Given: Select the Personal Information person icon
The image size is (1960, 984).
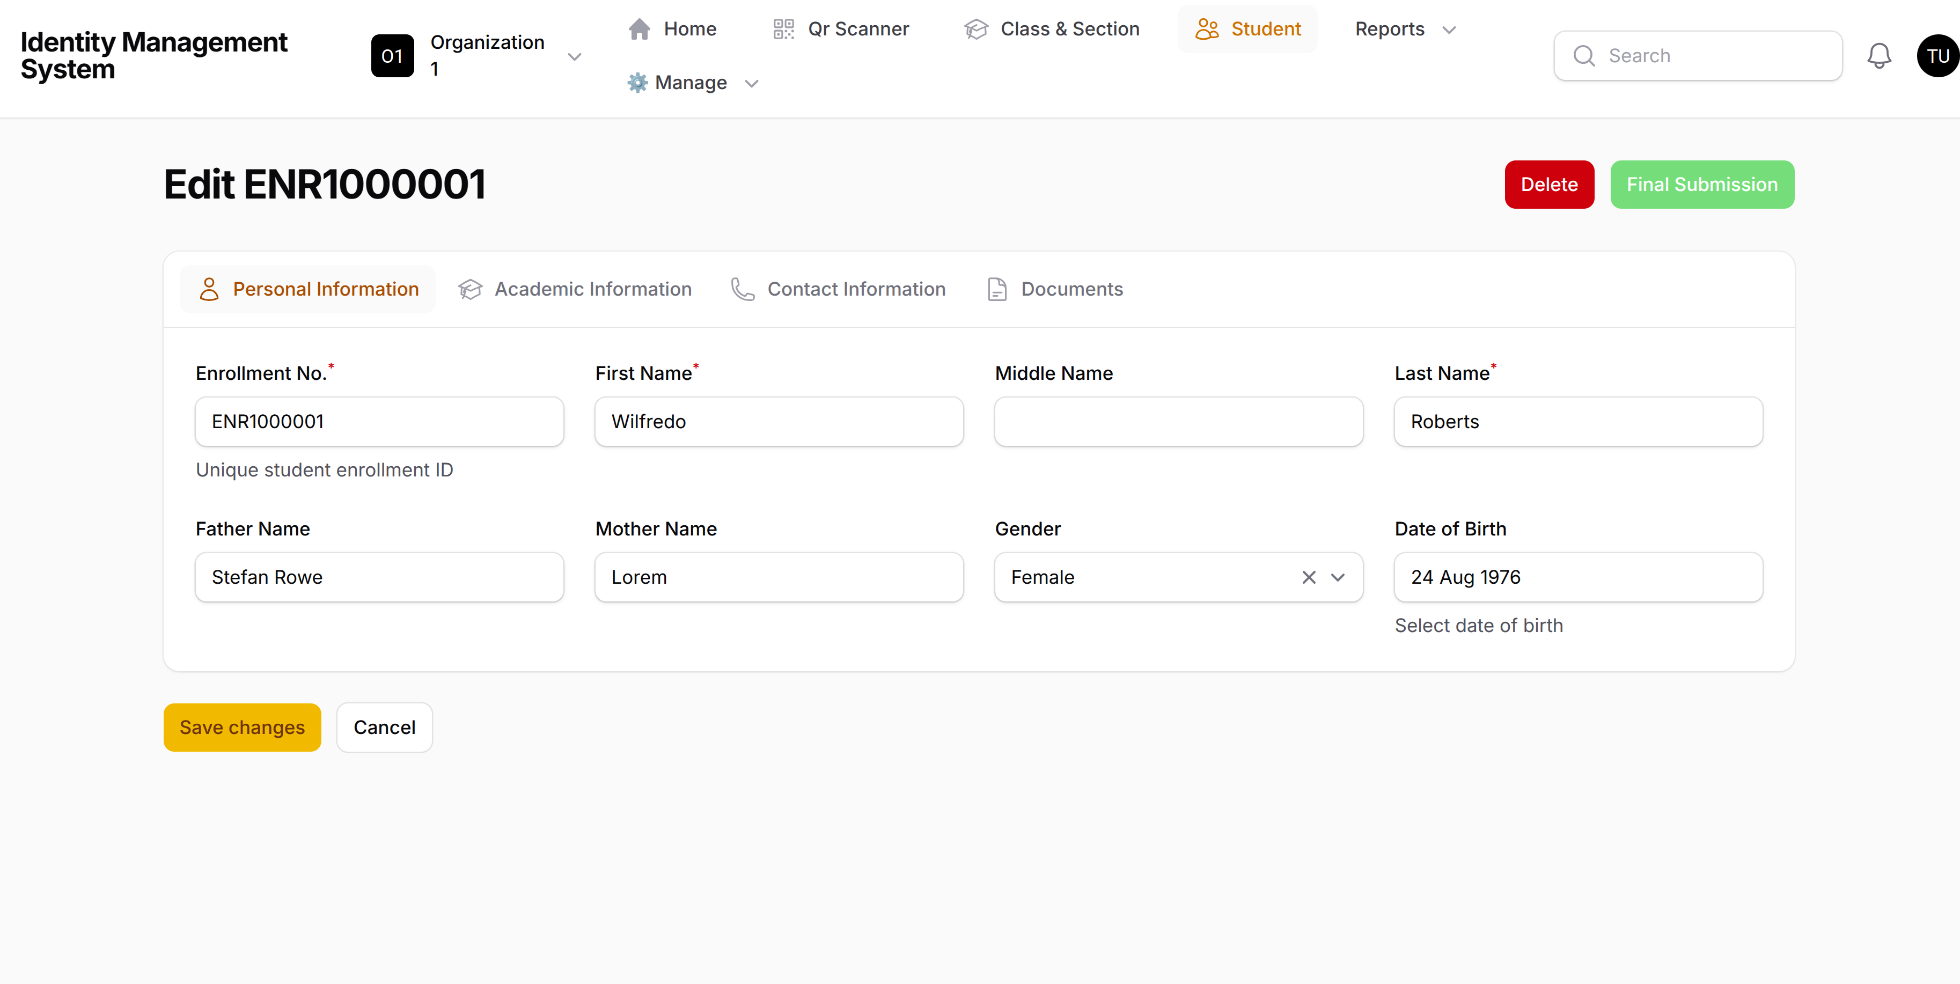Looking at the screenshot, I should pyautogui.click(x=210, y=289).
